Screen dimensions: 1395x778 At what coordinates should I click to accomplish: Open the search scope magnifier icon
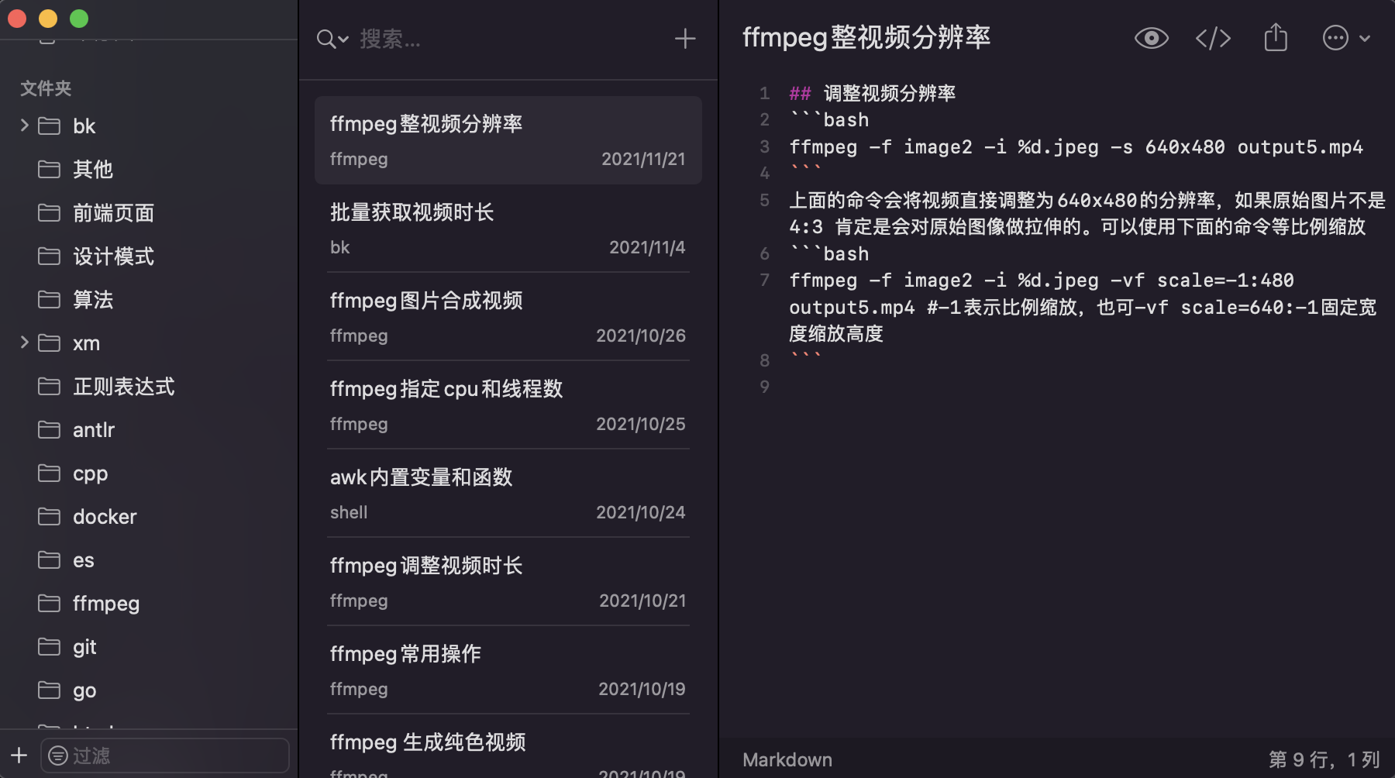click(x=324, y=38)
